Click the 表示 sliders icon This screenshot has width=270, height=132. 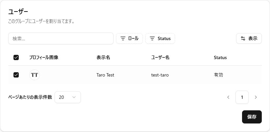(243, 38)
